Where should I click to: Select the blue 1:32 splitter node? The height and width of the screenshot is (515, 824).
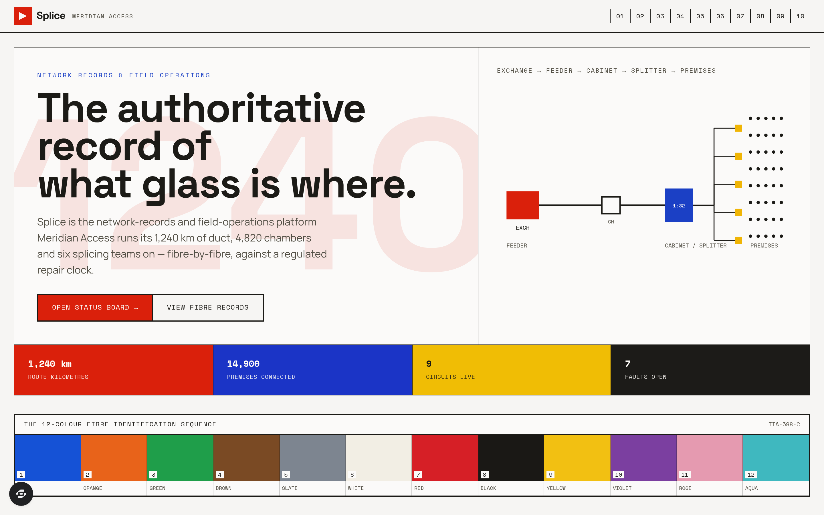point(679,205)
